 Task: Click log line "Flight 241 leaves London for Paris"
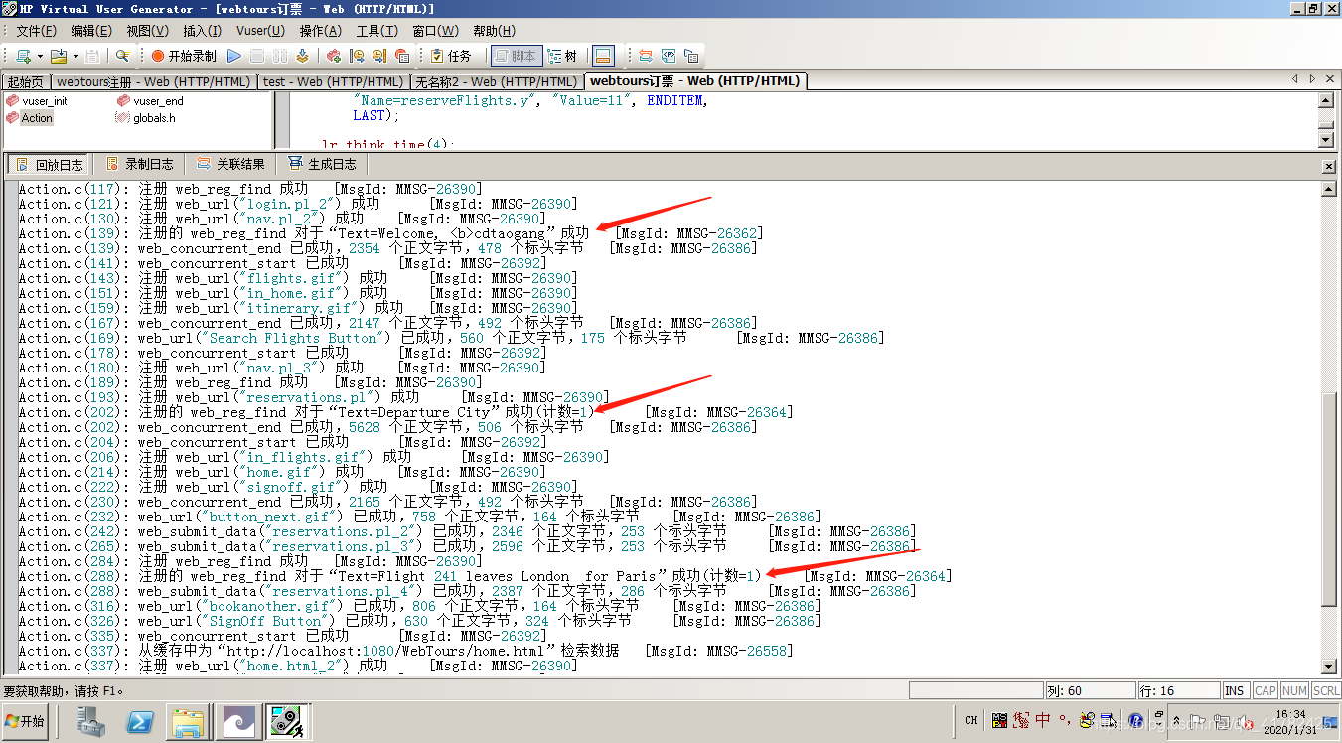[485, 576]
